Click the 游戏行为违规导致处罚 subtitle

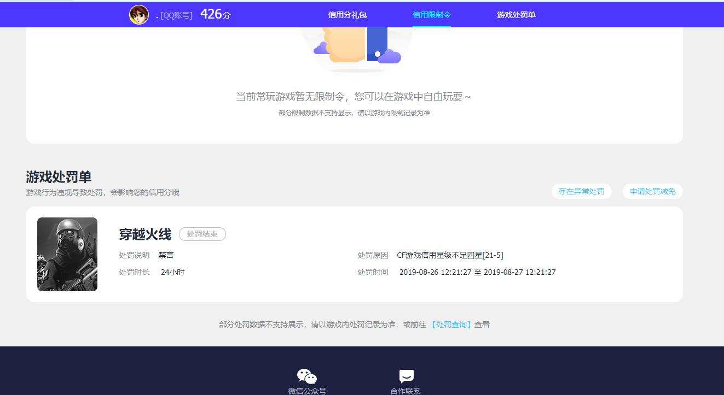(x=102, y=192)
